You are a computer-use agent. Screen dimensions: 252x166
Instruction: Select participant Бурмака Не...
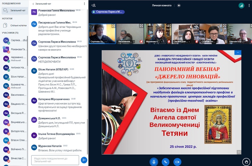pos(15,86)
